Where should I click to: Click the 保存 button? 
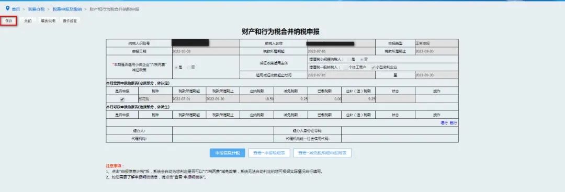[x=9, y=21]
